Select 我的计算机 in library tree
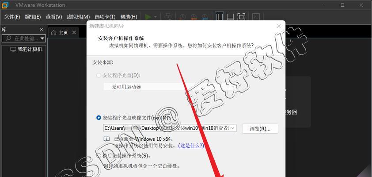The width and height of the screenshot is (372, 177). pos(27,50)
